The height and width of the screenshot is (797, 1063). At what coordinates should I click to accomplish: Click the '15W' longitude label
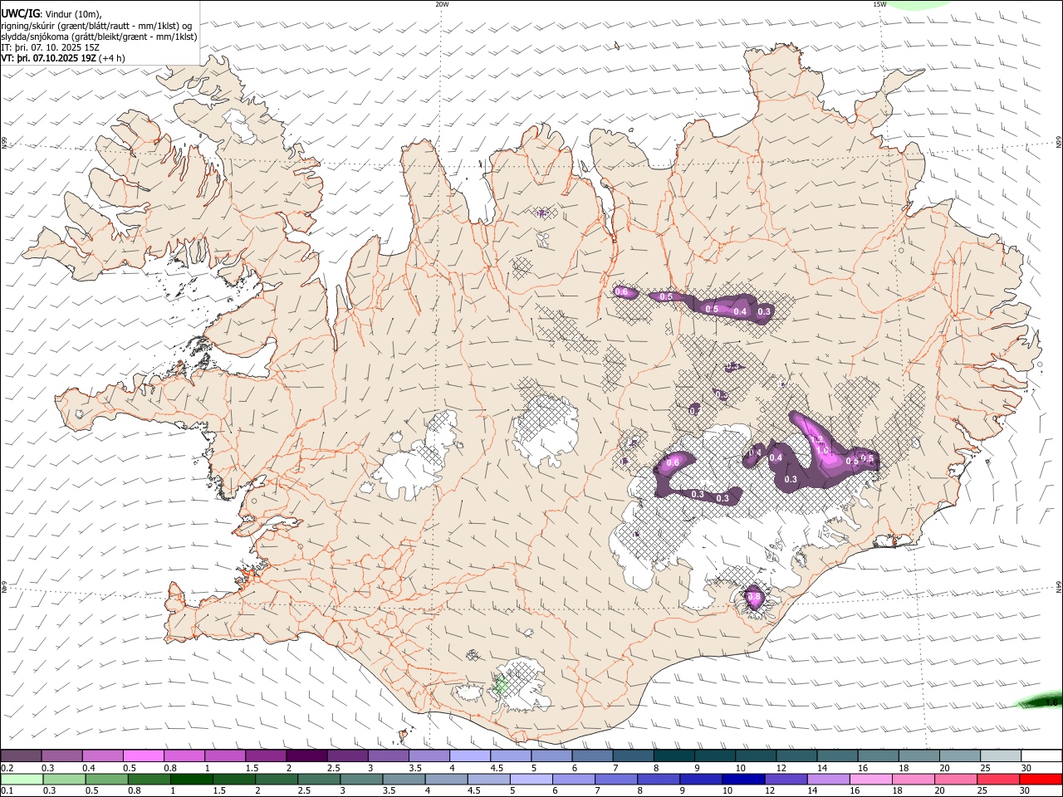[x=879, y=4]
